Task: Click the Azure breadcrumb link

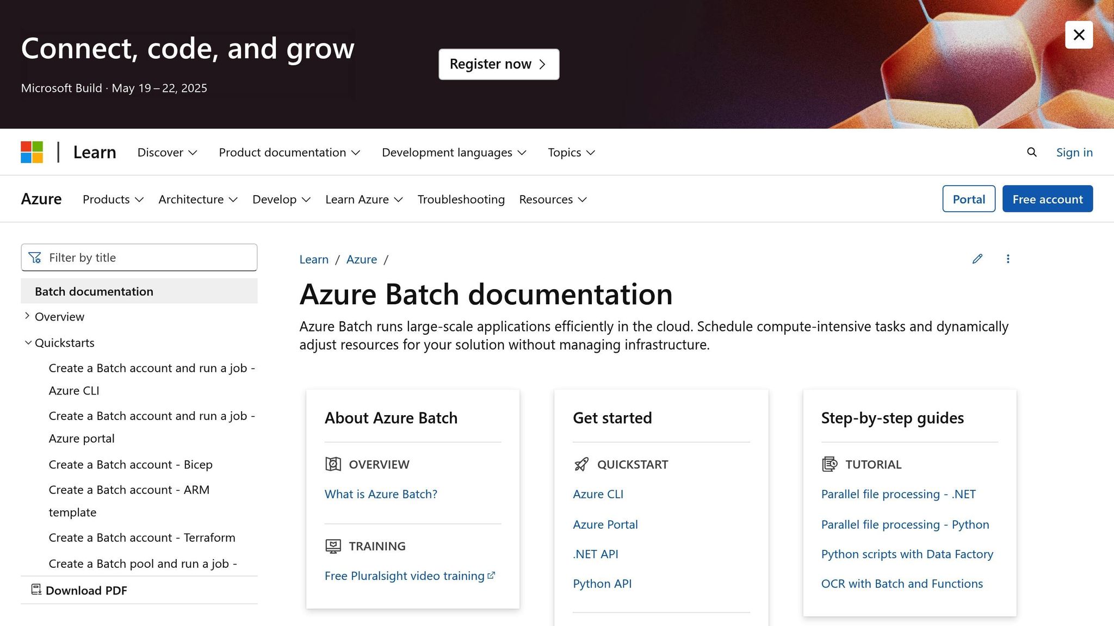Action: point(362,260)
